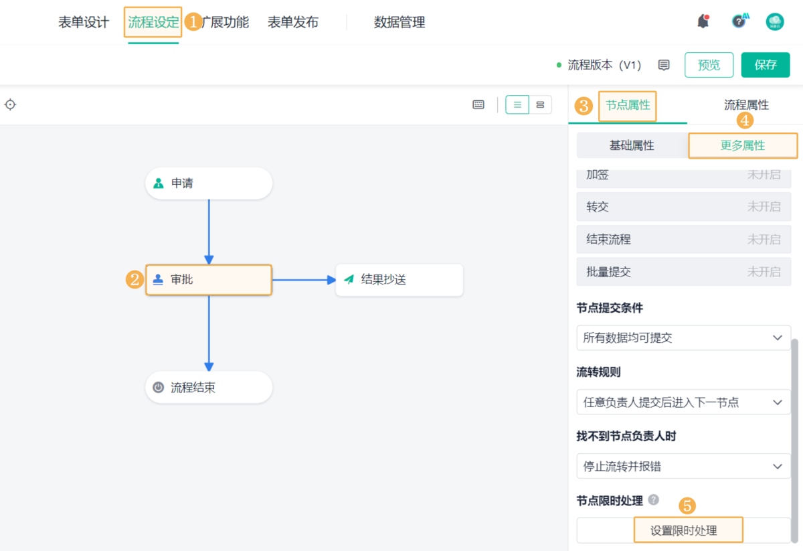Click the locate/center canvas icon

(10, 104)
